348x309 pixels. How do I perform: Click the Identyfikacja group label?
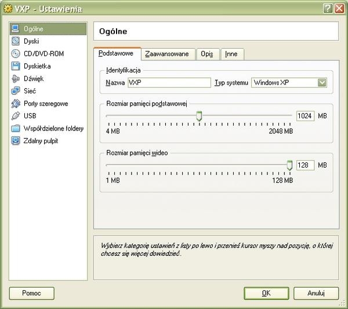(124, 70)
